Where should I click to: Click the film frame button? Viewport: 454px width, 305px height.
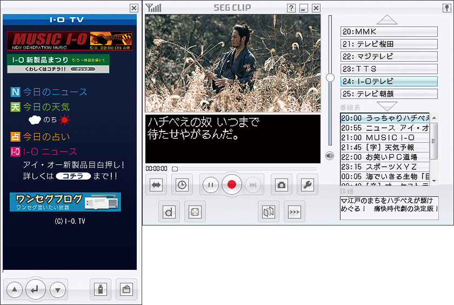pos(195,212)
